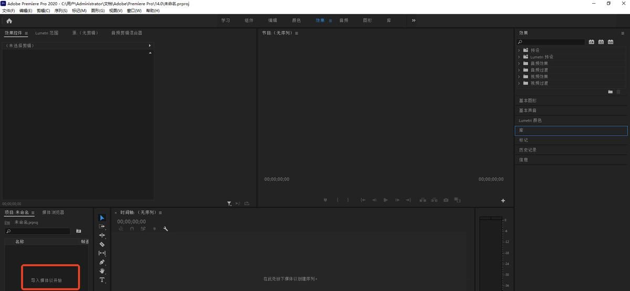Click new bin icon in project panel
This screenshot has width=630, height=291.
coord(79,231)
